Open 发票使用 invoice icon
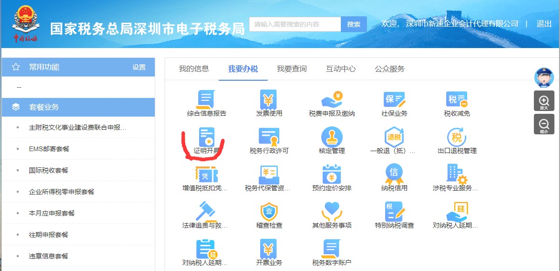560x271 pixels. [x=269, y=99]
